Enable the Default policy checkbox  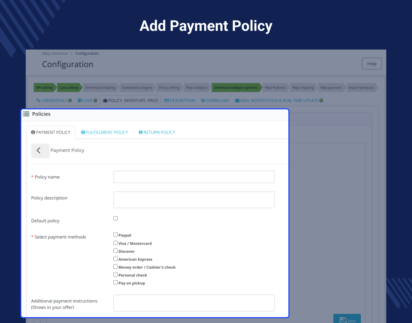pyautogui.click(x=116, y=218)
